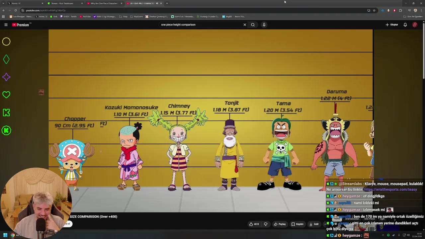Open the Chrome media controls icon
The height and width of the screenshot is (239, 425).
pyautogui.click(x=409, y=10)
